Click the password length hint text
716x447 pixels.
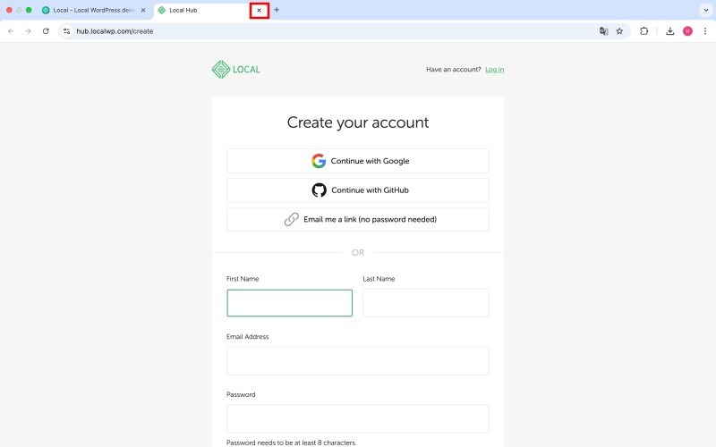292,443
